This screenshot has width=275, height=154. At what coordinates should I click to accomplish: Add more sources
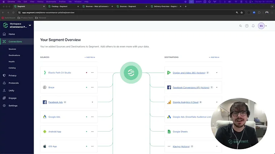click(x=90, y=57)
